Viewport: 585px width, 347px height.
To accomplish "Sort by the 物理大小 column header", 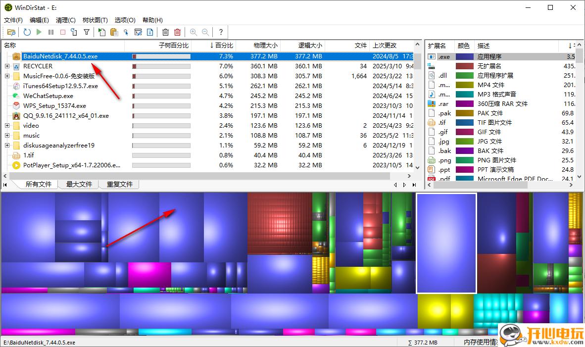I will click(265, 46).
